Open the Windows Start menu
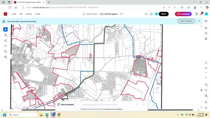 [4, 115]
